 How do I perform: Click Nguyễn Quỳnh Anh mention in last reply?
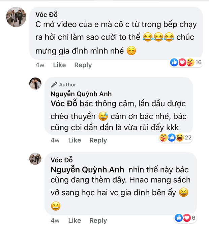point(87,169)
